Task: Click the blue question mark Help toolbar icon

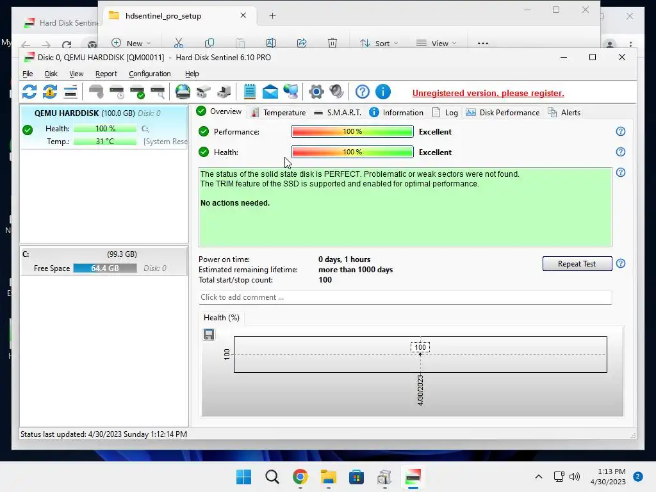Action: [x=363, y=92]
